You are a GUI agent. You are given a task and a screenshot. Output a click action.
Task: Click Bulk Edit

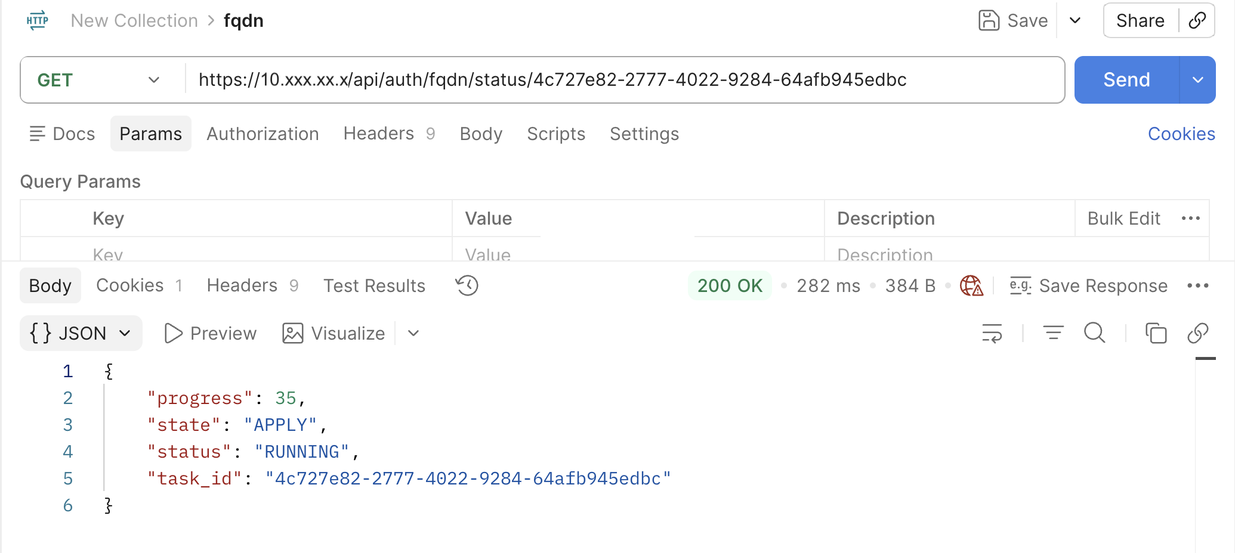click(1123, 219)
